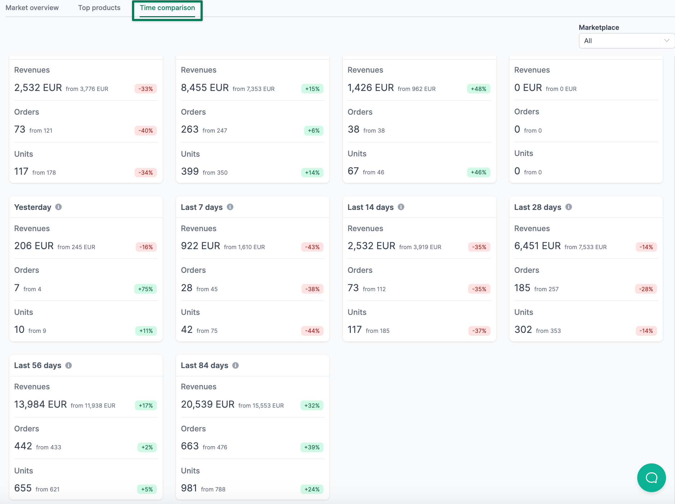Click the -34% units change badge
Screen dimensions: 675x504
(146, 173)
